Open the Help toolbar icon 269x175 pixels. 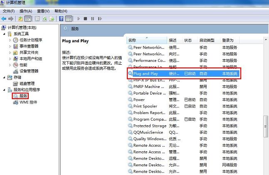click(62, 19)
